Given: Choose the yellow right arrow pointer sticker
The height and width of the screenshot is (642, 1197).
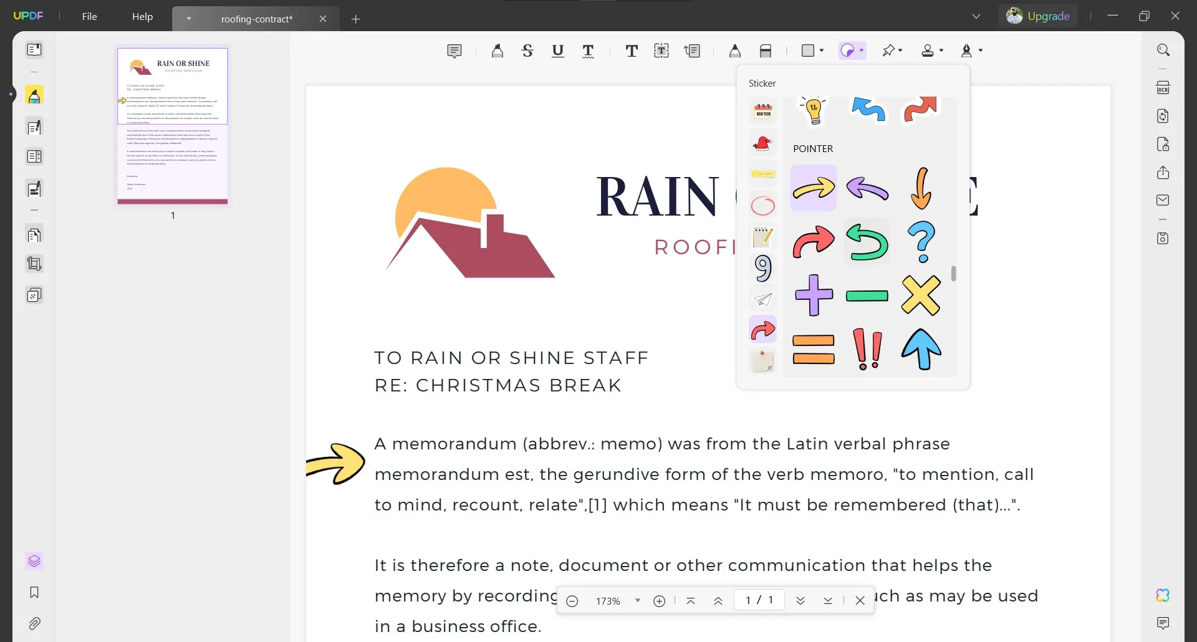Looking at the screenshot, I should pos(814,188).
